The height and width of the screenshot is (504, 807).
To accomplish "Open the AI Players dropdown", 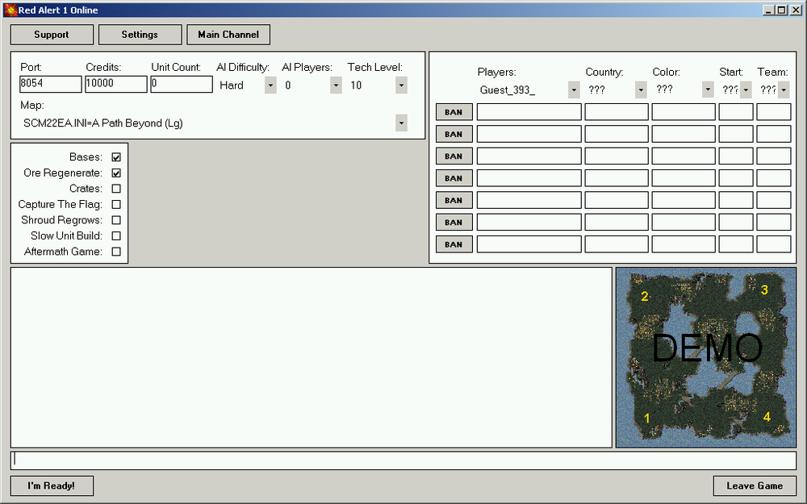I will (x=336, y=85).
